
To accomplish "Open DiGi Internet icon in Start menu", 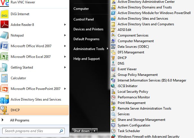I will [5, 14].
